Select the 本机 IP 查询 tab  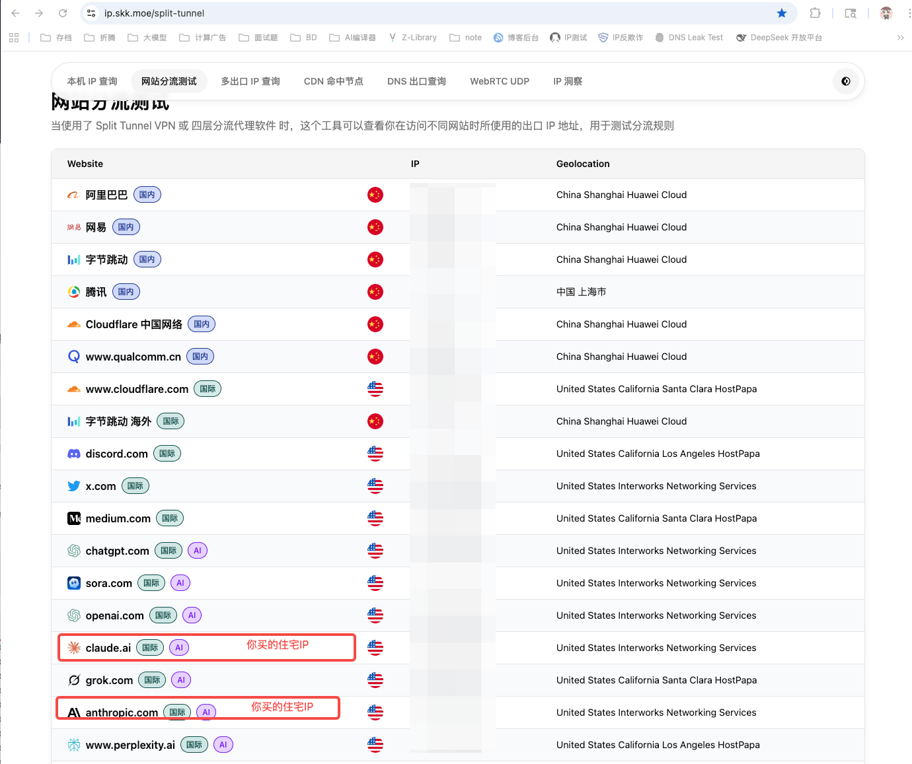92,81
